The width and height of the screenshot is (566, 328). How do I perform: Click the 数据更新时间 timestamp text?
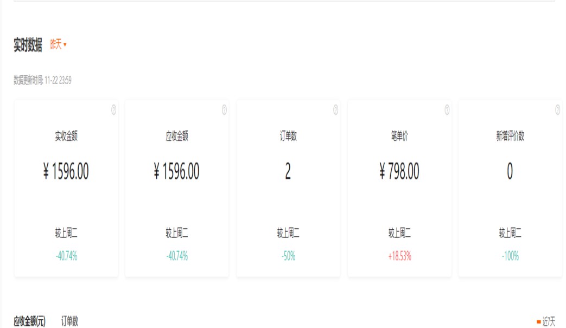42,81
